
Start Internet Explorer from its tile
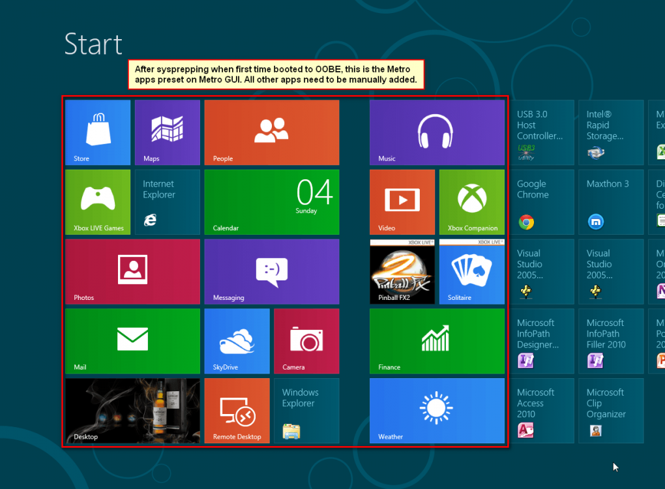pyautogui.click(x=167, y=201)
